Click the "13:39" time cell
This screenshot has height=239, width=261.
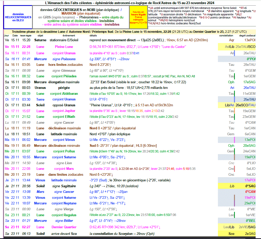26,198
